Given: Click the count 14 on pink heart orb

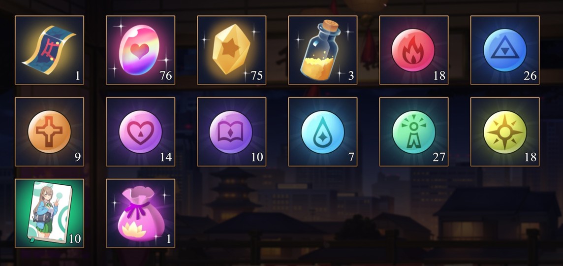Looking at the screenshot, I should click(x=165, y=157).
